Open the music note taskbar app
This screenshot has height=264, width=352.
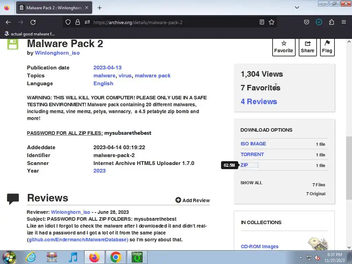pyautogui.click(x=73, y=257)
